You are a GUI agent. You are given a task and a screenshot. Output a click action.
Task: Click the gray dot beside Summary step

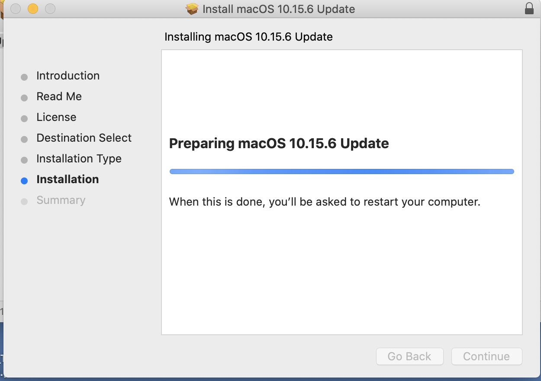[24, 201]
